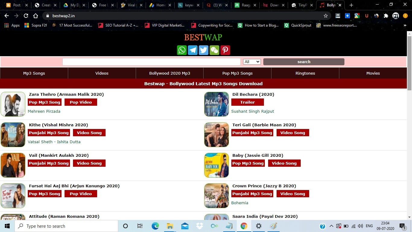This screenshot has height=232, width=412.
Task: Open Kithe Punjabi Mp3 Song
Action: (x=49, y=133)
